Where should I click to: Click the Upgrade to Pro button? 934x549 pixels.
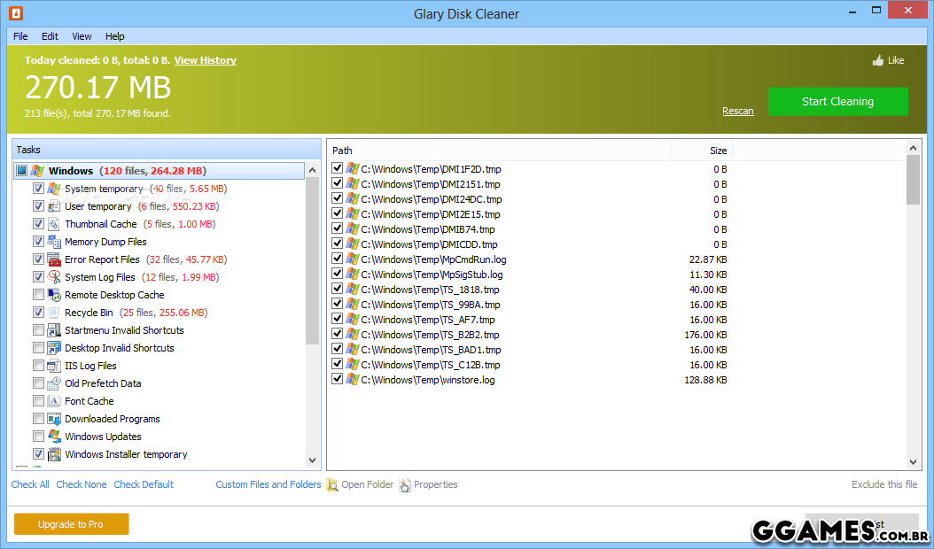coord(71,524)
